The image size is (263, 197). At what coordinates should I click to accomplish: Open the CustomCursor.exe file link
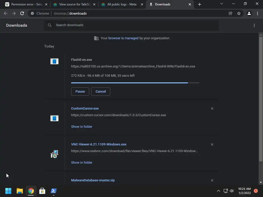click(x=85, y=109)
